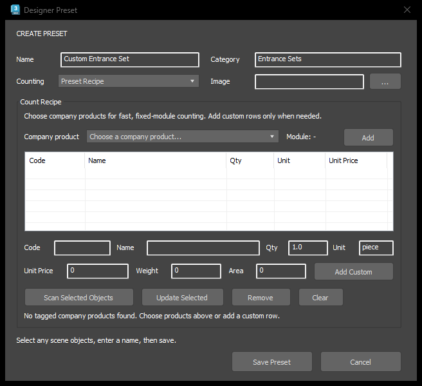Viewport: 422px width, 386px height.
Task: Click the Image path input field
Action: 309,82
